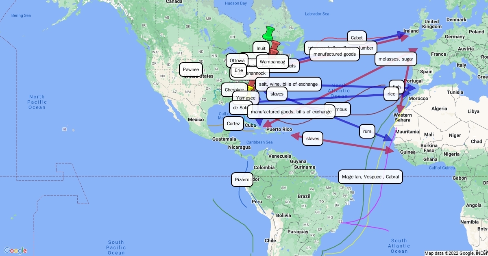Viewport: 488px width, 256px height.
Task: Select the "rice" label
Action: pos(391,94)
